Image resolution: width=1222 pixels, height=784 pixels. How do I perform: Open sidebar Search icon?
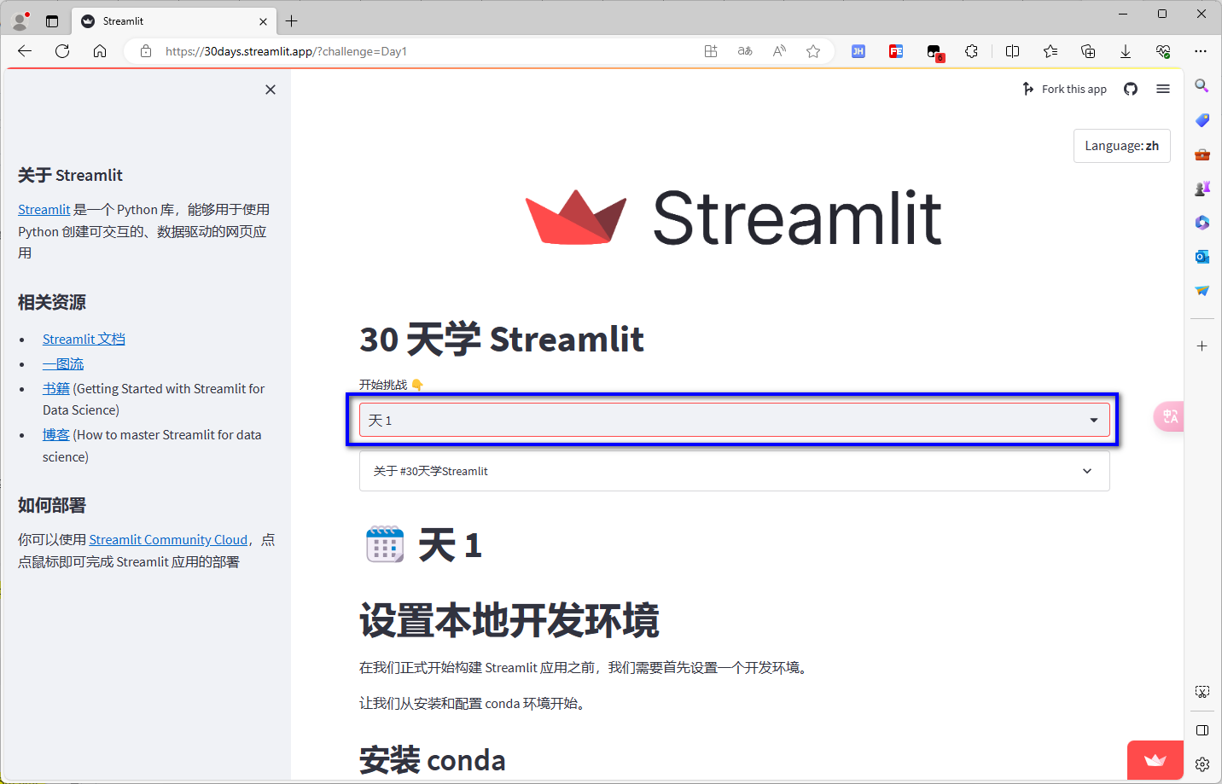(x=1202, y=86)
